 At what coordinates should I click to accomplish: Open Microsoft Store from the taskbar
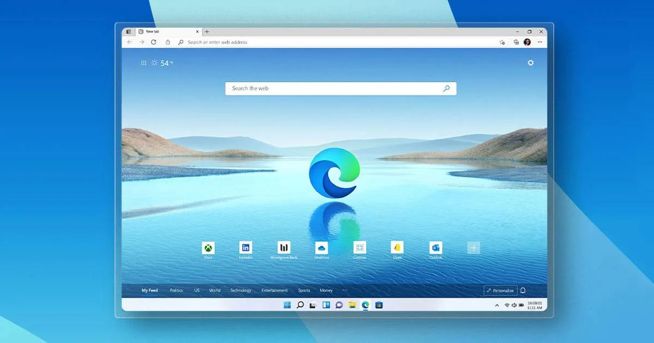[379, 305]
